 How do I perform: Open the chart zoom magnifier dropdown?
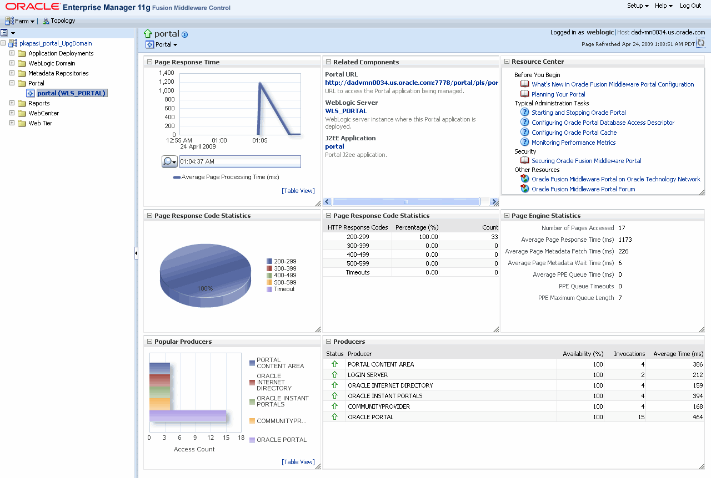coord(169,161)
